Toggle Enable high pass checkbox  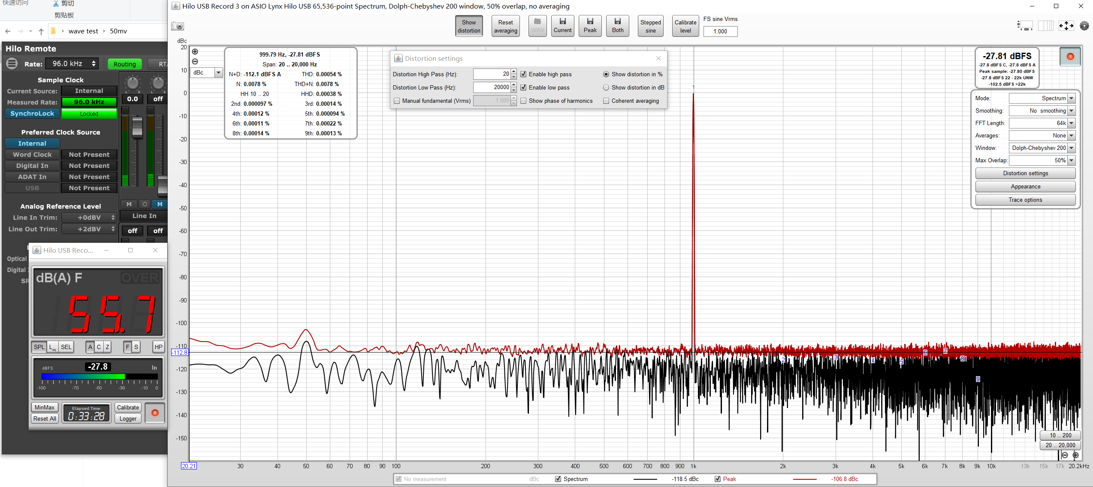pos(523,74)
